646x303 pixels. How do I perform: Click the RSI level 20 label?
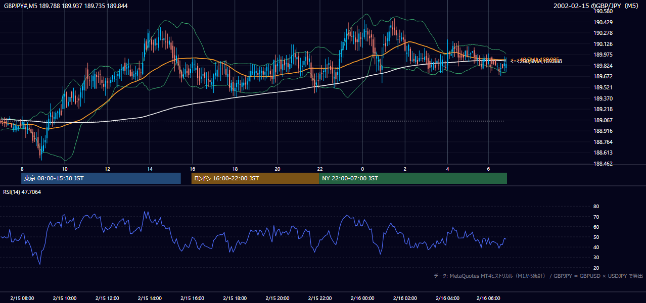pyautogui.click(x=596, y=268)
